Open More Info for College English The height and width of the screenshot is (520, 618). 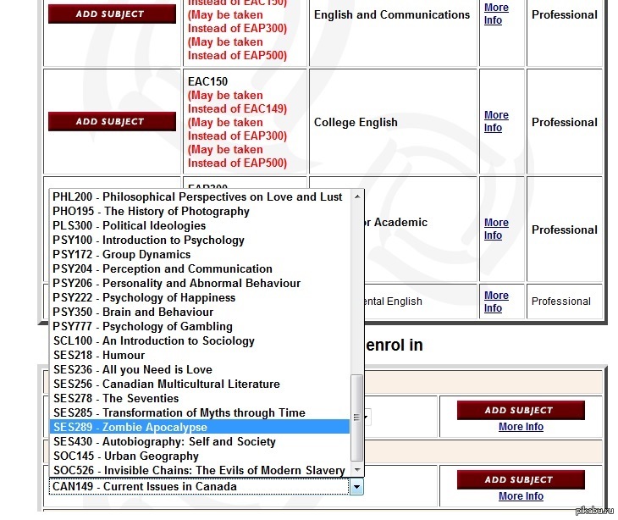coord(496,121)
